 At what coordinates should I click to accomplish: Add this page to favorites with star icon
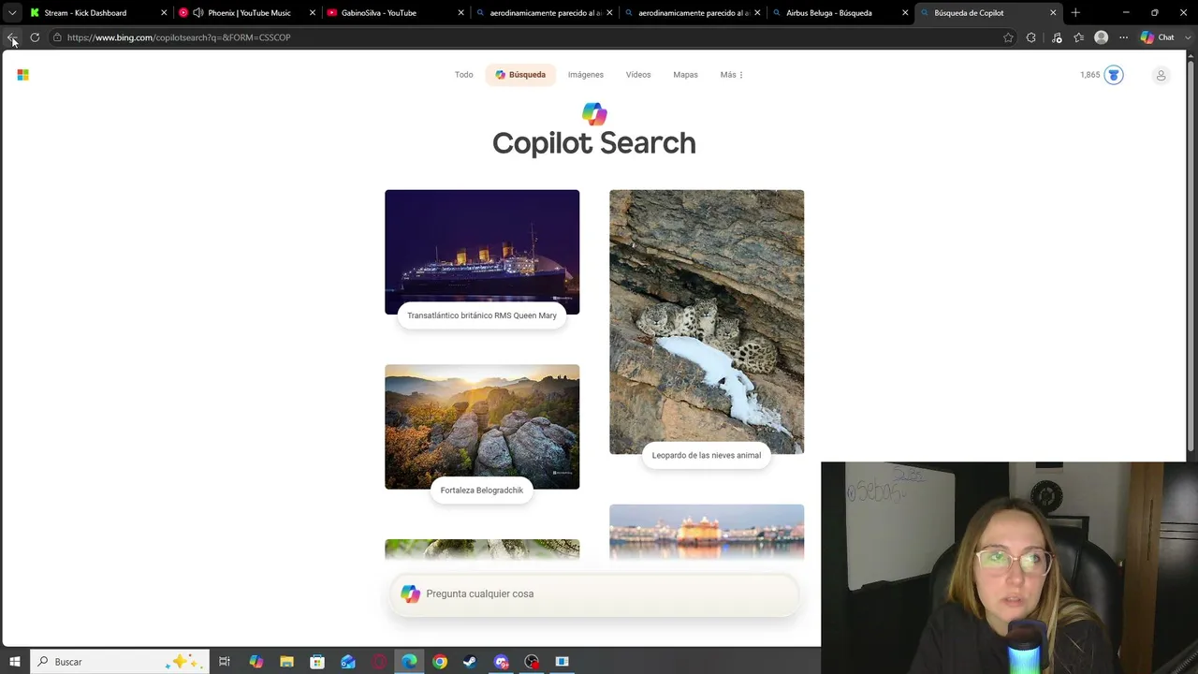1008,37
